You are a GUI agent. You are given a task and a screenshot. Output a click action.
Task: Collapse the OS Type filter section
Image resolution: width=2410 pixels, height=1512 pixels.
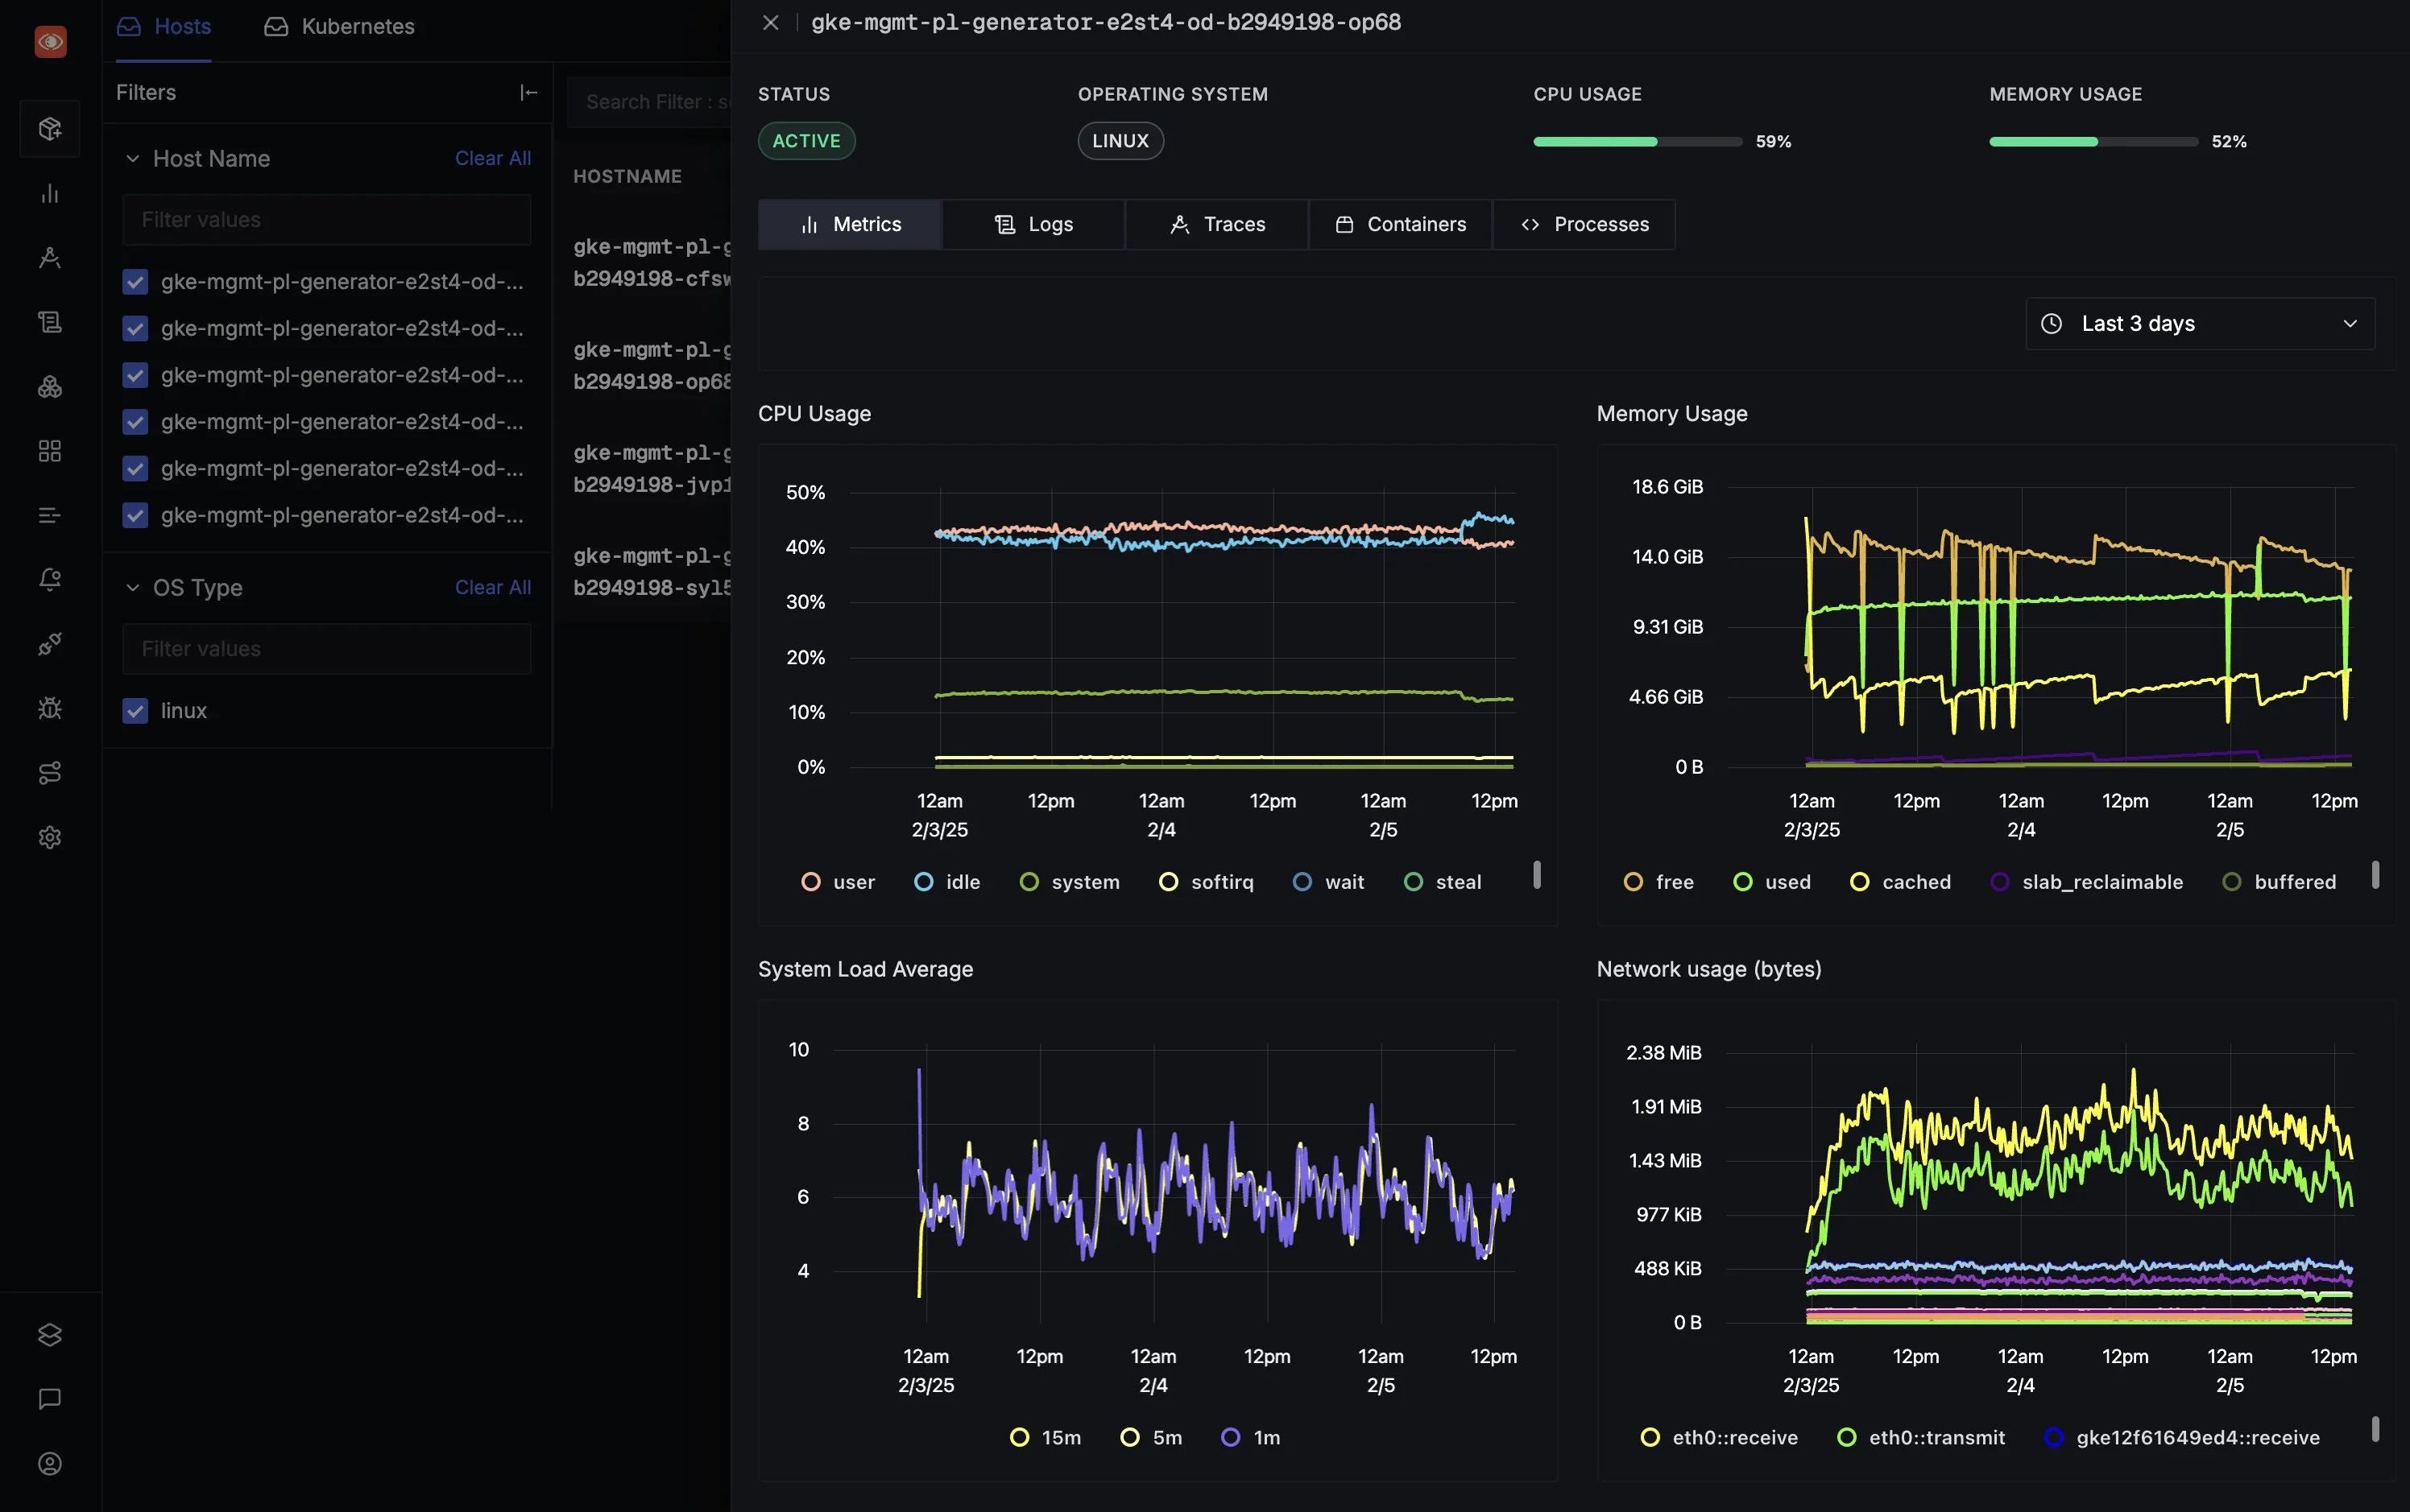click(x=133, y=588)
